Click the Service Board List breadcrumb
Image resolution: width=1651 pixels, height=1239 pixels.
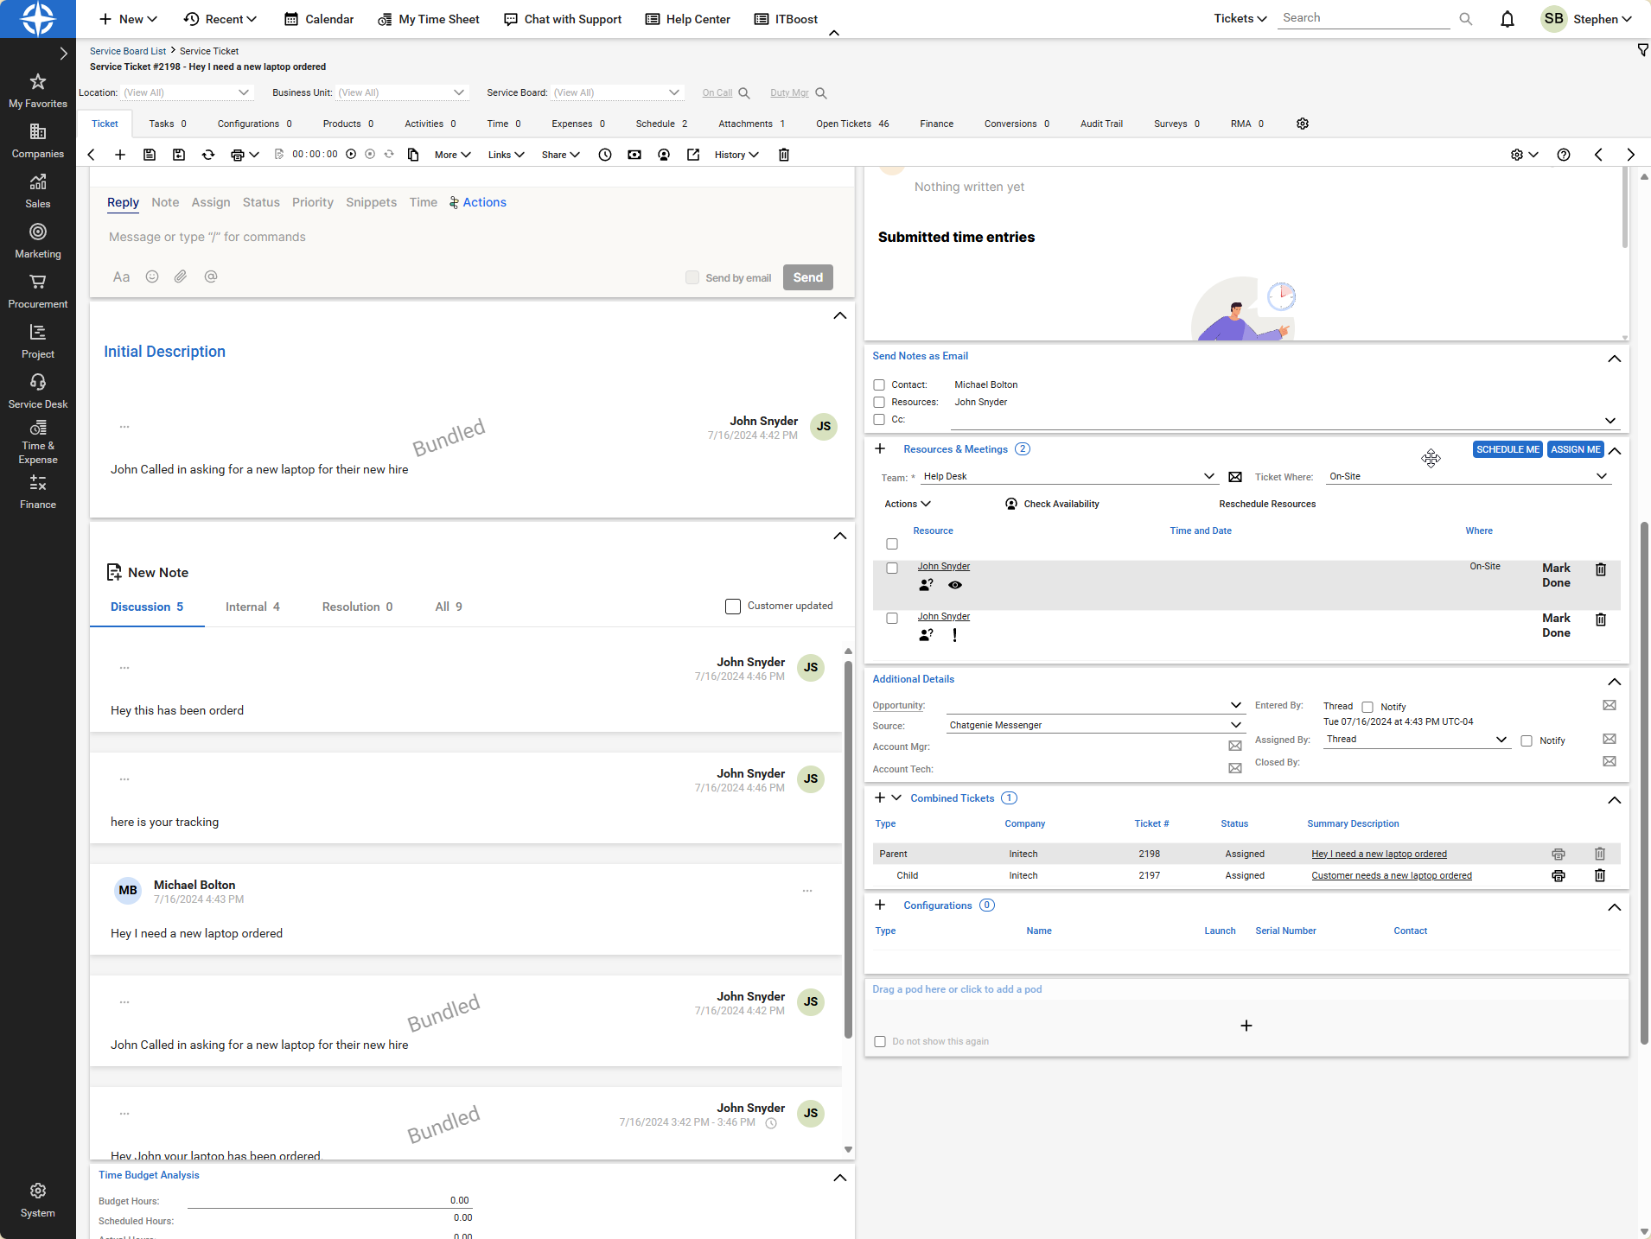point(128,51)
